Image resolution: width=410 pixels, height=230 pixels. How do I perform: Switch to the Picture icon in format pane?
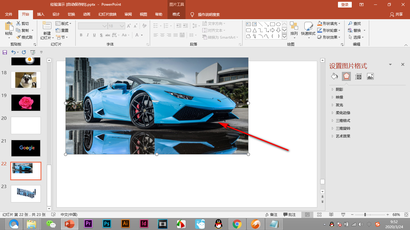[370, 76]
